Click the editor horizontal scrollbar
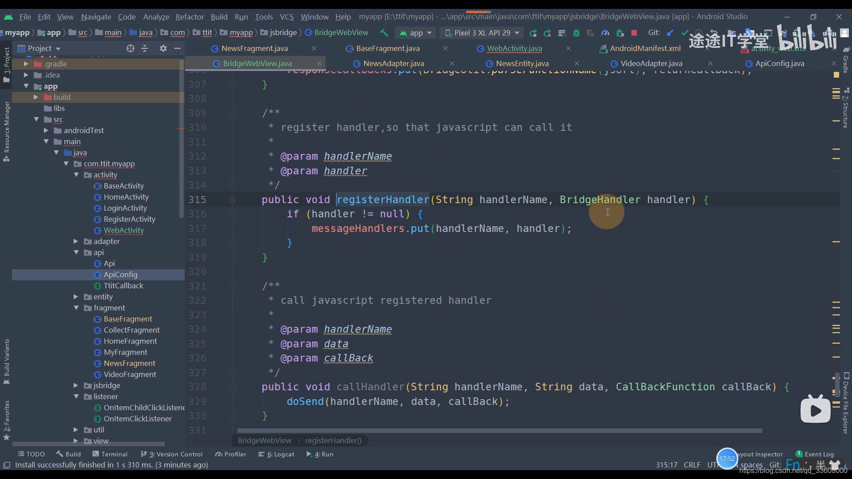This screenshot has width=852, height=479. pos(499,431)
